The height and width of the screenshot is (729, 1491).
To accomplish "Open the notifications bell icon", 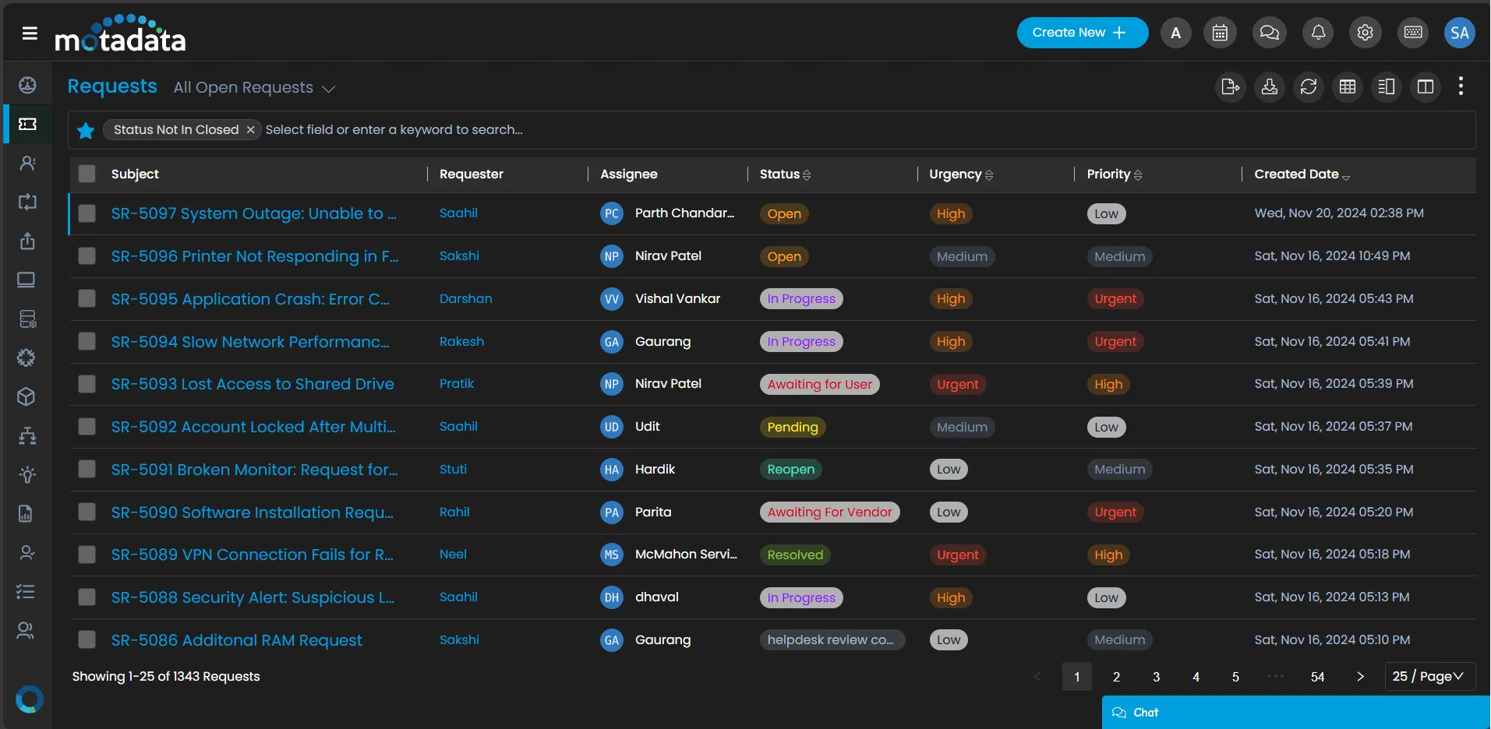I will 1318,33.
